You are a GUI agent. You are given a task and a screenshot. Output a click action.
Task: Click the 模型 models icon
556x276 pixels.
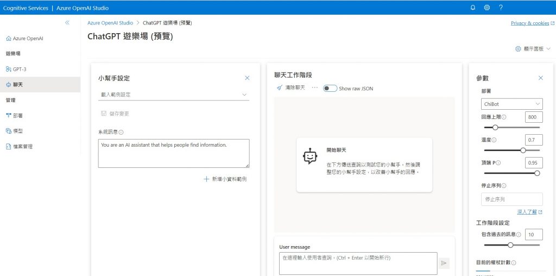pyautogui.click(x=9, y=131)
